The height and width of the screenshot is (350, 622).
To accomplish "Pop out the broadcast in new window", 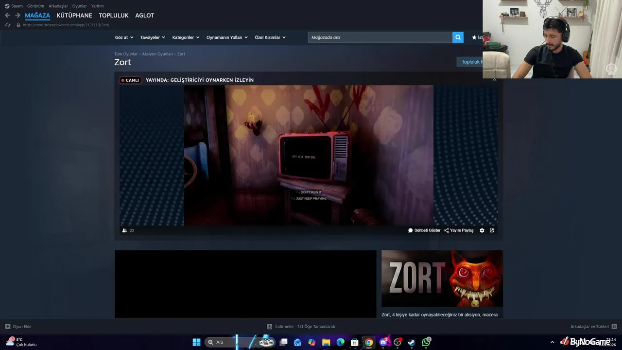I will click(x=492, y=230).
